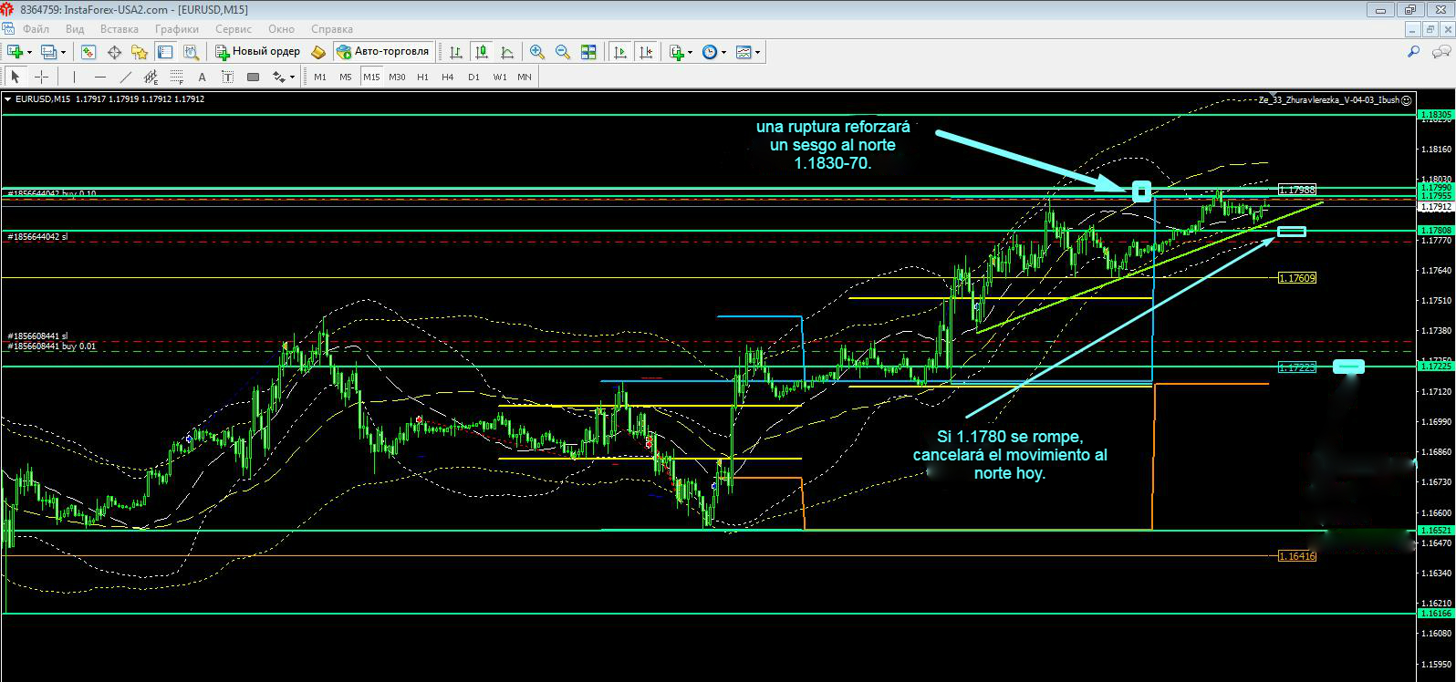Select rectangle shape tool
The image size is (1456, 682).
tap(253, 77)
